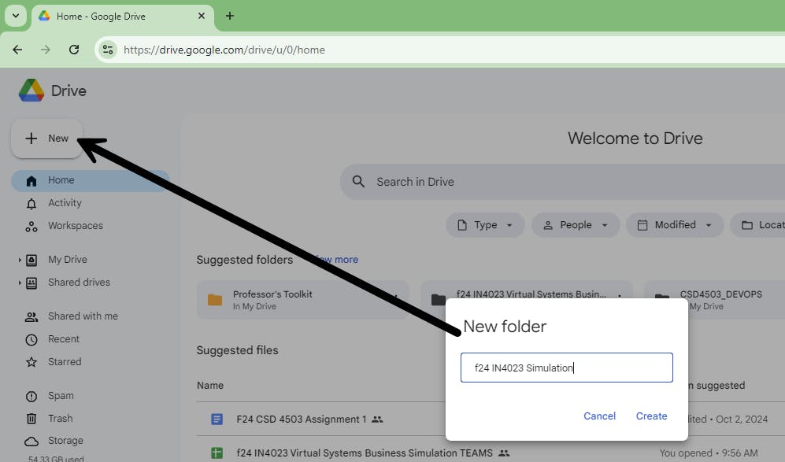Click the 'You opened • 9:56 AM' text
Viewport: 785px width, 462px height.
(709, 453)
